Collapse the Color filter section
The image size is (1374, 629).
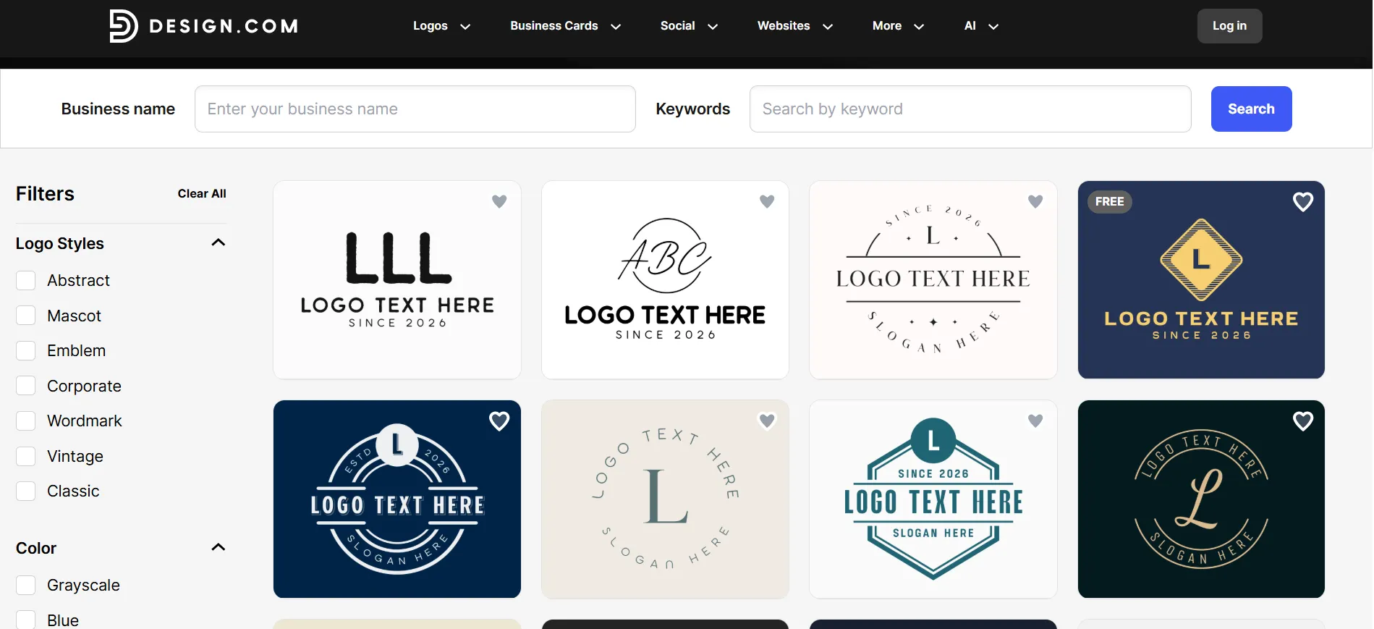(x=218, y=547)
